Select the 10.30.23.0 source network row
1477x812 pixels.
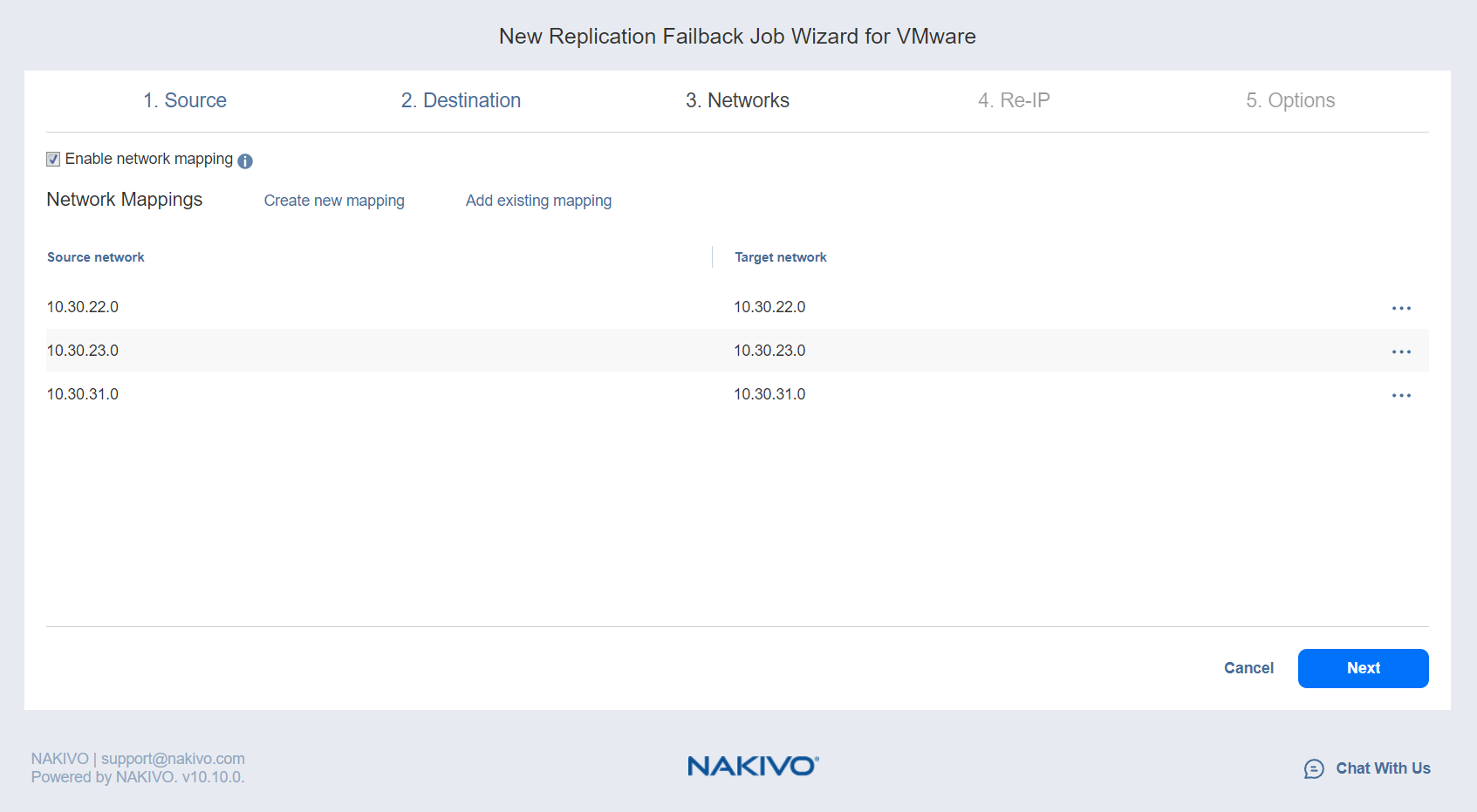coord(83,351)
